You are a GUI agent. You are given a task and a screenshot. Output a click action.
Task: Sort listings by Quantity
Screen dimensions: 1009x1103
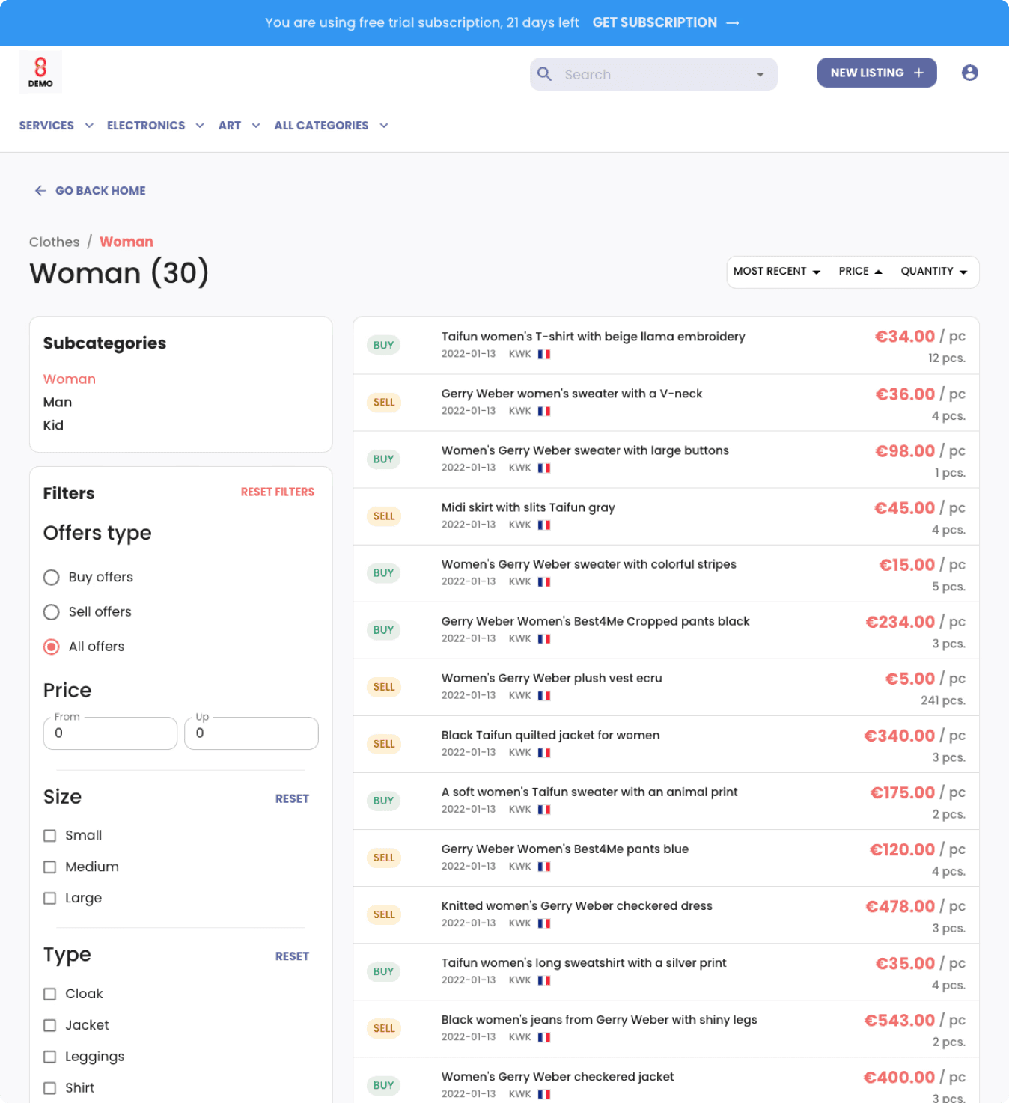(x=934, y=272)
